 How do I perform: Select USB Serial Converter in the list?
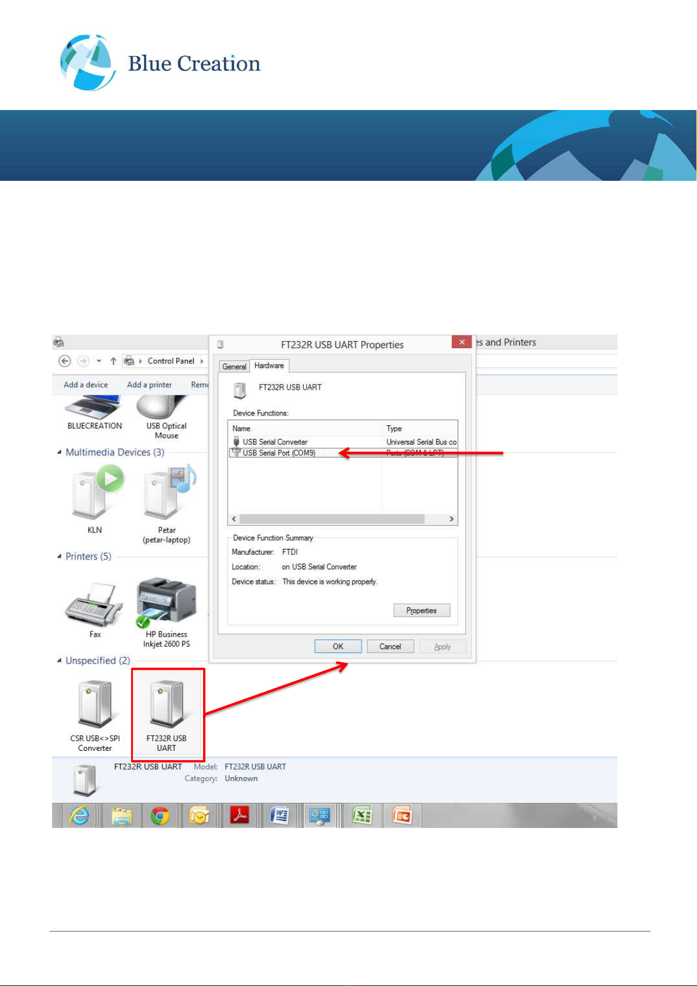coord(343,442)
